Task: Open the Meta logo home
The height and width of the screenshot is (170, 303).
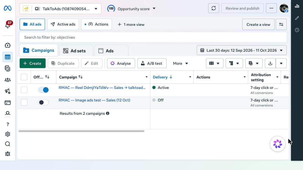Action: pos(8,8)
